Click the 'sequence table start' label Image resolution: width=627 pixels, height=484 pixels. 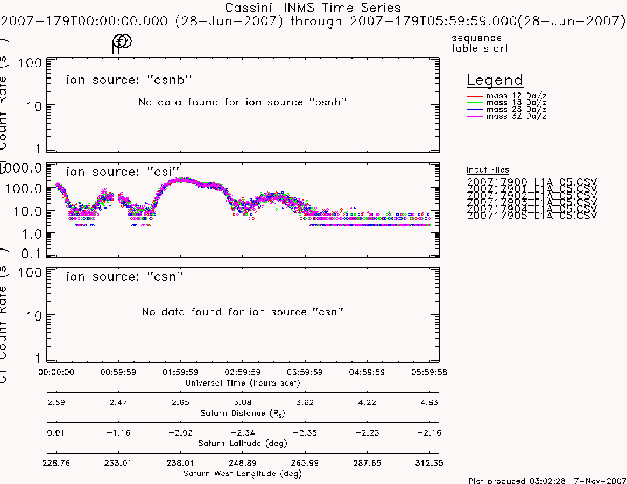480,43
